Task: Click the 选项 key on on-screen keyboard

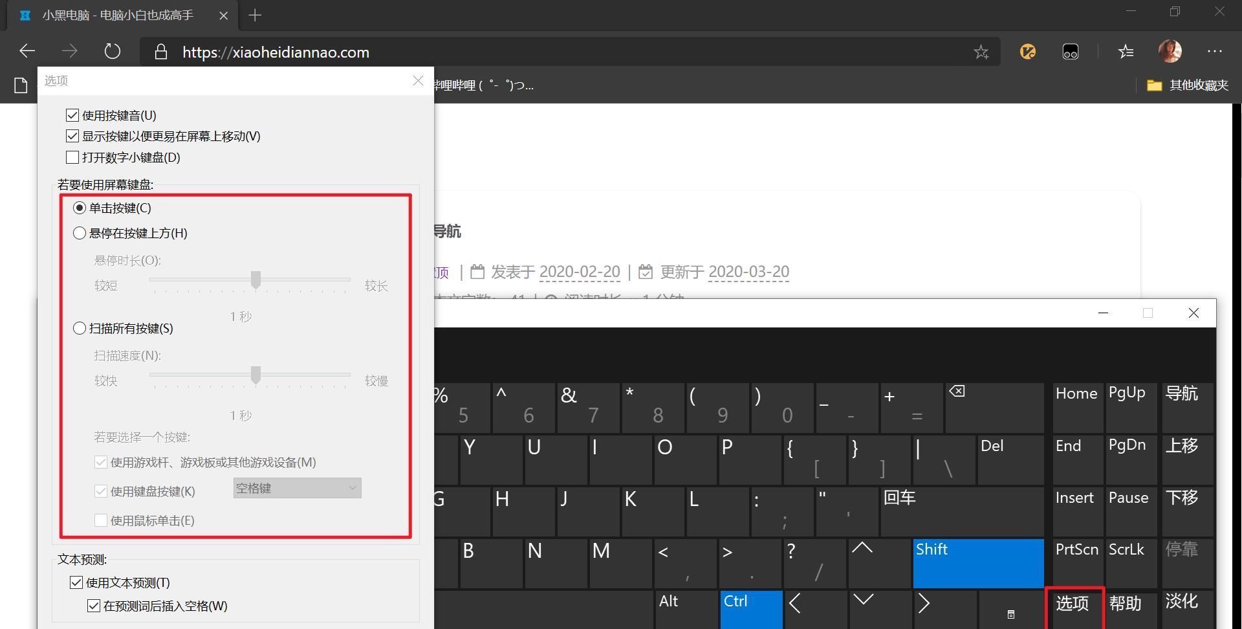Action: (1074, 608)
